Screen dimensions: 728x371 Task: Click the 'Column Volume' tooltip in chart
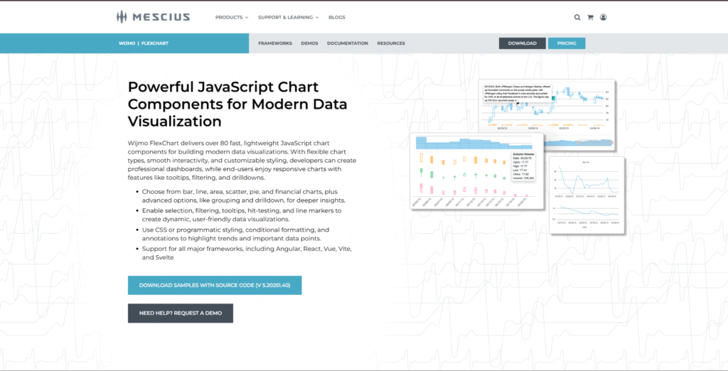coord(523,166)
